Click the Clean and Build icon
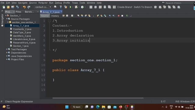The image size is (195, 110). pos(66,7)
